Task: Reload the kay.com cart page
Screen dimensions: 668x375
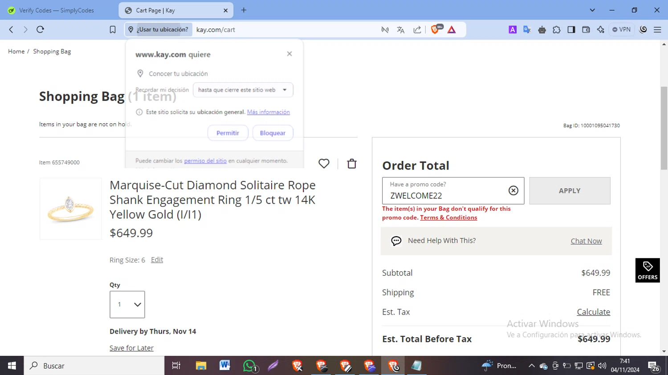Action: (40, 29)
